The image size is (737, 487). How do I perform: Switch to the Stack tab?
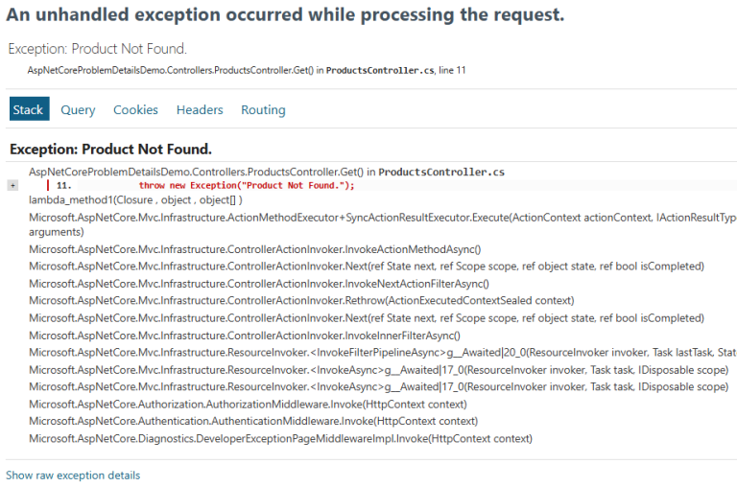click(28, 109)
